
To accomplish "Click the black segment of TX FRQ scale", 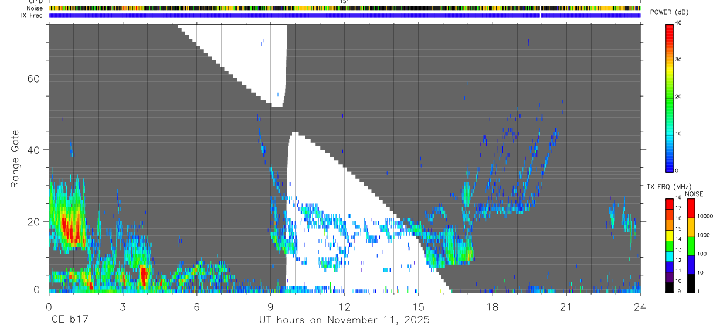I will point(670,287).
